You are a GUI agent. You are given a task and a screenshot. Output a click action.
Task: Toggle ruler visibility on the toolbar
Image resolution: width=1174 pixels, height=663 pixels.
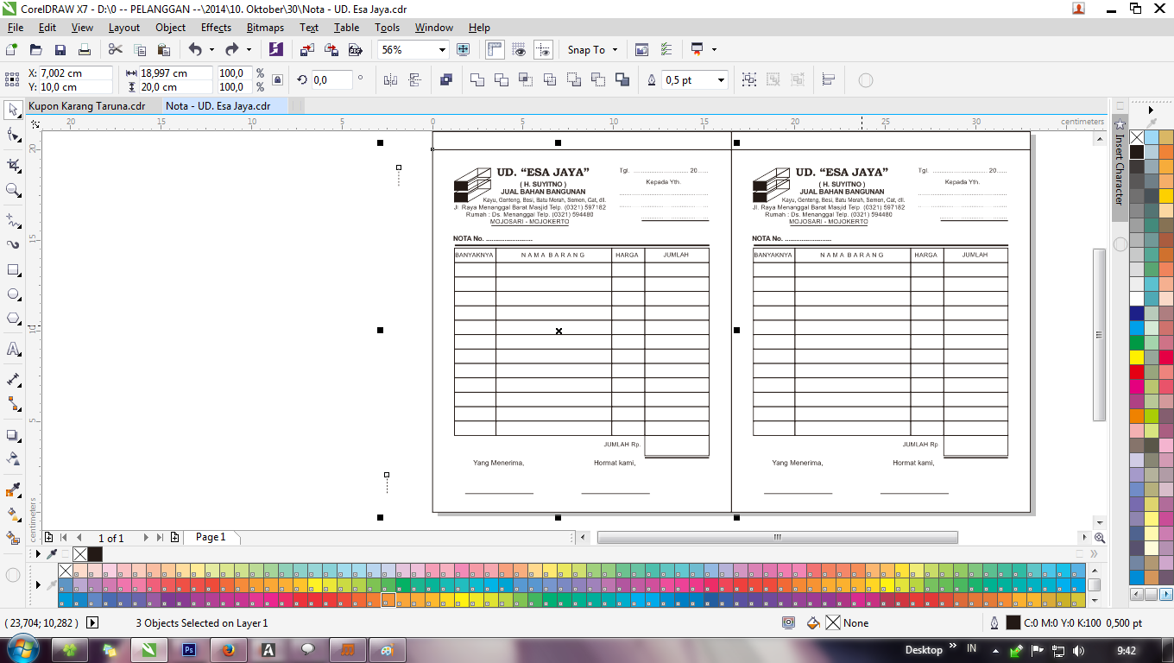click(494, 49)
